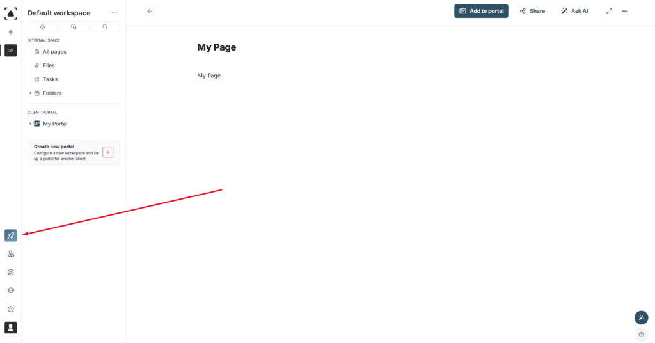
Task: Open notifications bell button
Action: [x=43, y=26]
